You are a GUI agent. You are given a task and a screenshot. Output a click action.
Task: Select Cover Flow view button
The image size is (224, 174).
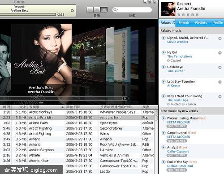(x=104, y=10)
